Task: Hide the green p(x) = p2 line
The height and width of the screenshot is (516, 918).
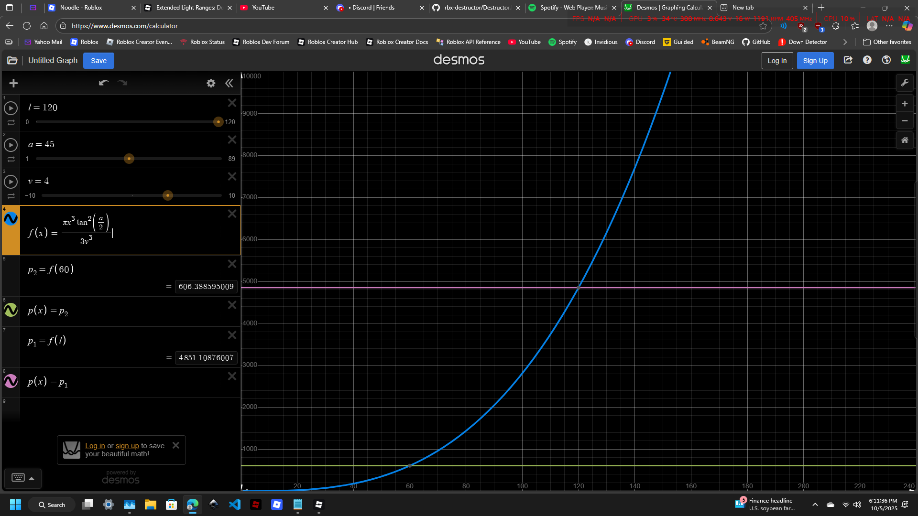Action: coord(11,310)
